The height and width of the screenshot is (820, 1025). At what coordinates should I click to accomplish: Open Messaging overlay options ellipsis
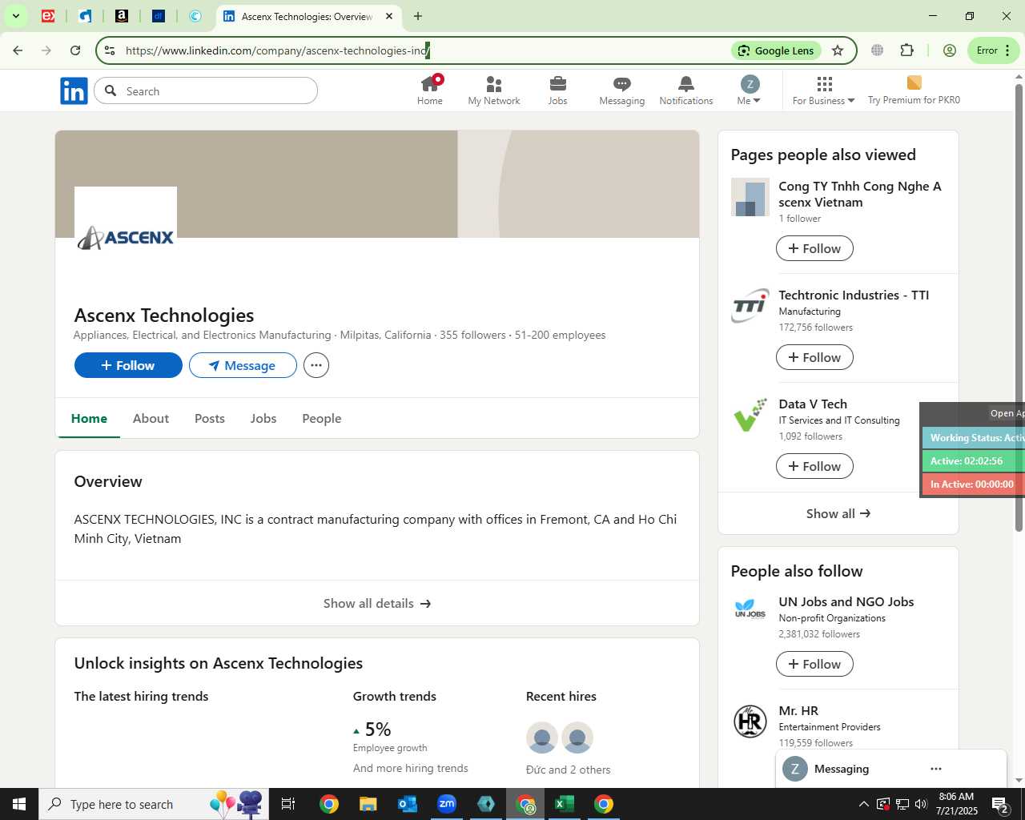point(936,769)
